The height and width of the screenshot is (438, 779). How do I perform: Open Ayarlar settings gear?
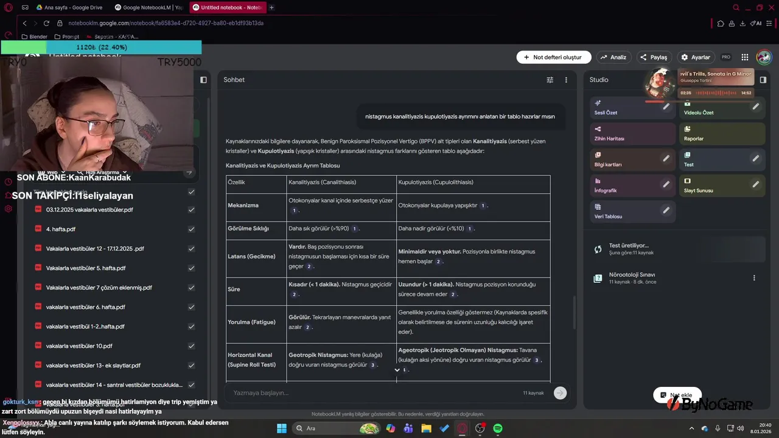coord(695,57)
